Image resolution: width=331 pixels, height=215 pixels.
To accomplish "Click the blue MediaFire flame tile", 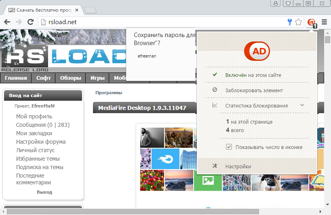I will 165,159.
